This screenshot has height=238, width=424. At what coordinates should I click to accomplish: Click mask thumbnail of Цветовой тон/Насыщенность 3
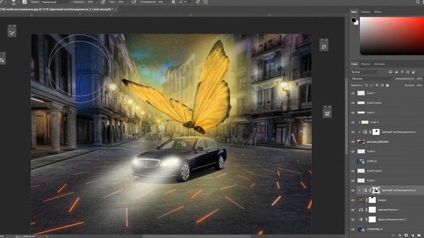pyautogui.click(x=376, y=132)
